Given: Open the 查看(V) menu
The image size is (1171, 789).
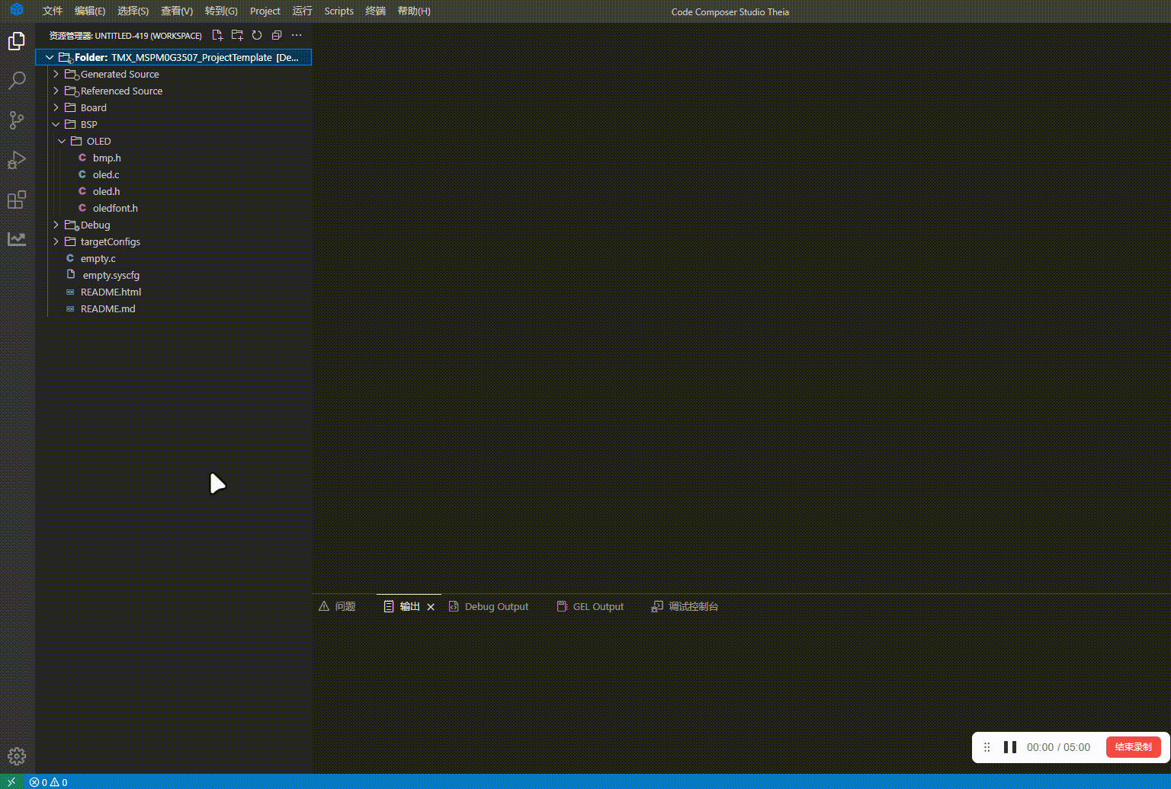Looking at the screenshot, I should click(x=177, y=11).
